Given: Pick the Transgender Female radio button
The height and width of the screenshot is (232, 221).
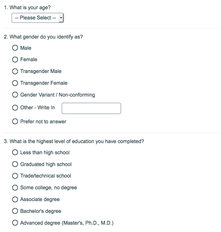Looking at the screenshot, I should [x=15, y=83].
